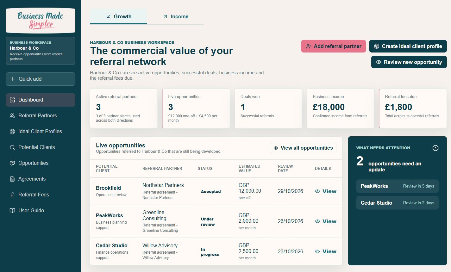Click the 23/10/2026 review date

click(x=291, y=251)
